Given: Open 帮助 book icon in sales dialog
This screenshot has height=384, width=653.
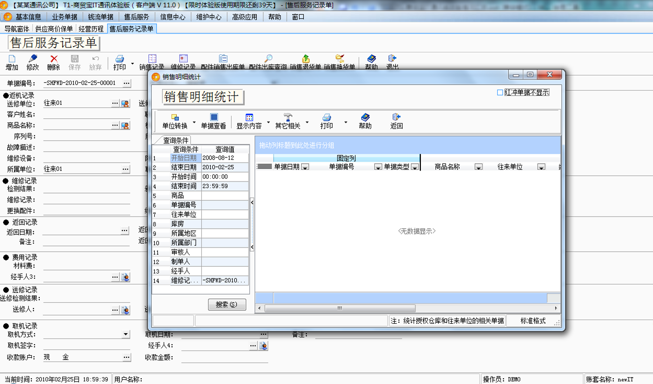Looking at the screenshot, I should (x=365, y=118).
